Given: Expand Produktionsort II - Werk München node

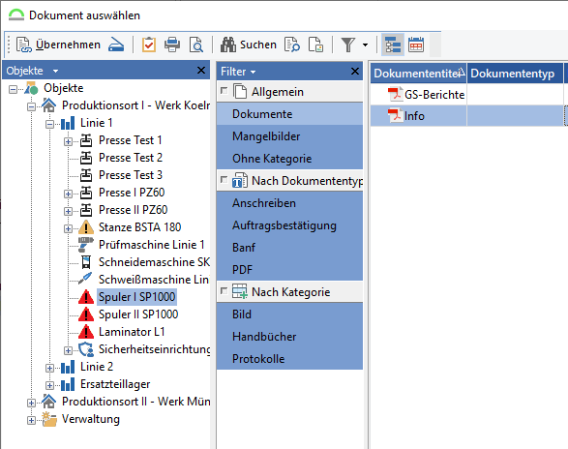Looking at the screenshot, I should tap(32, 403).
